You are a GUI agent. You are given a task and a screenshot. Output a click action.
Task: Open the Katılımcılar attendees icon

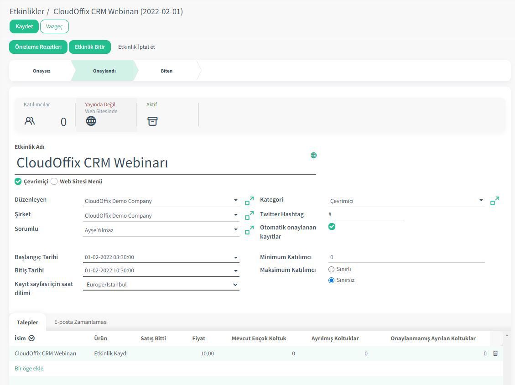[x=30, y=121]
